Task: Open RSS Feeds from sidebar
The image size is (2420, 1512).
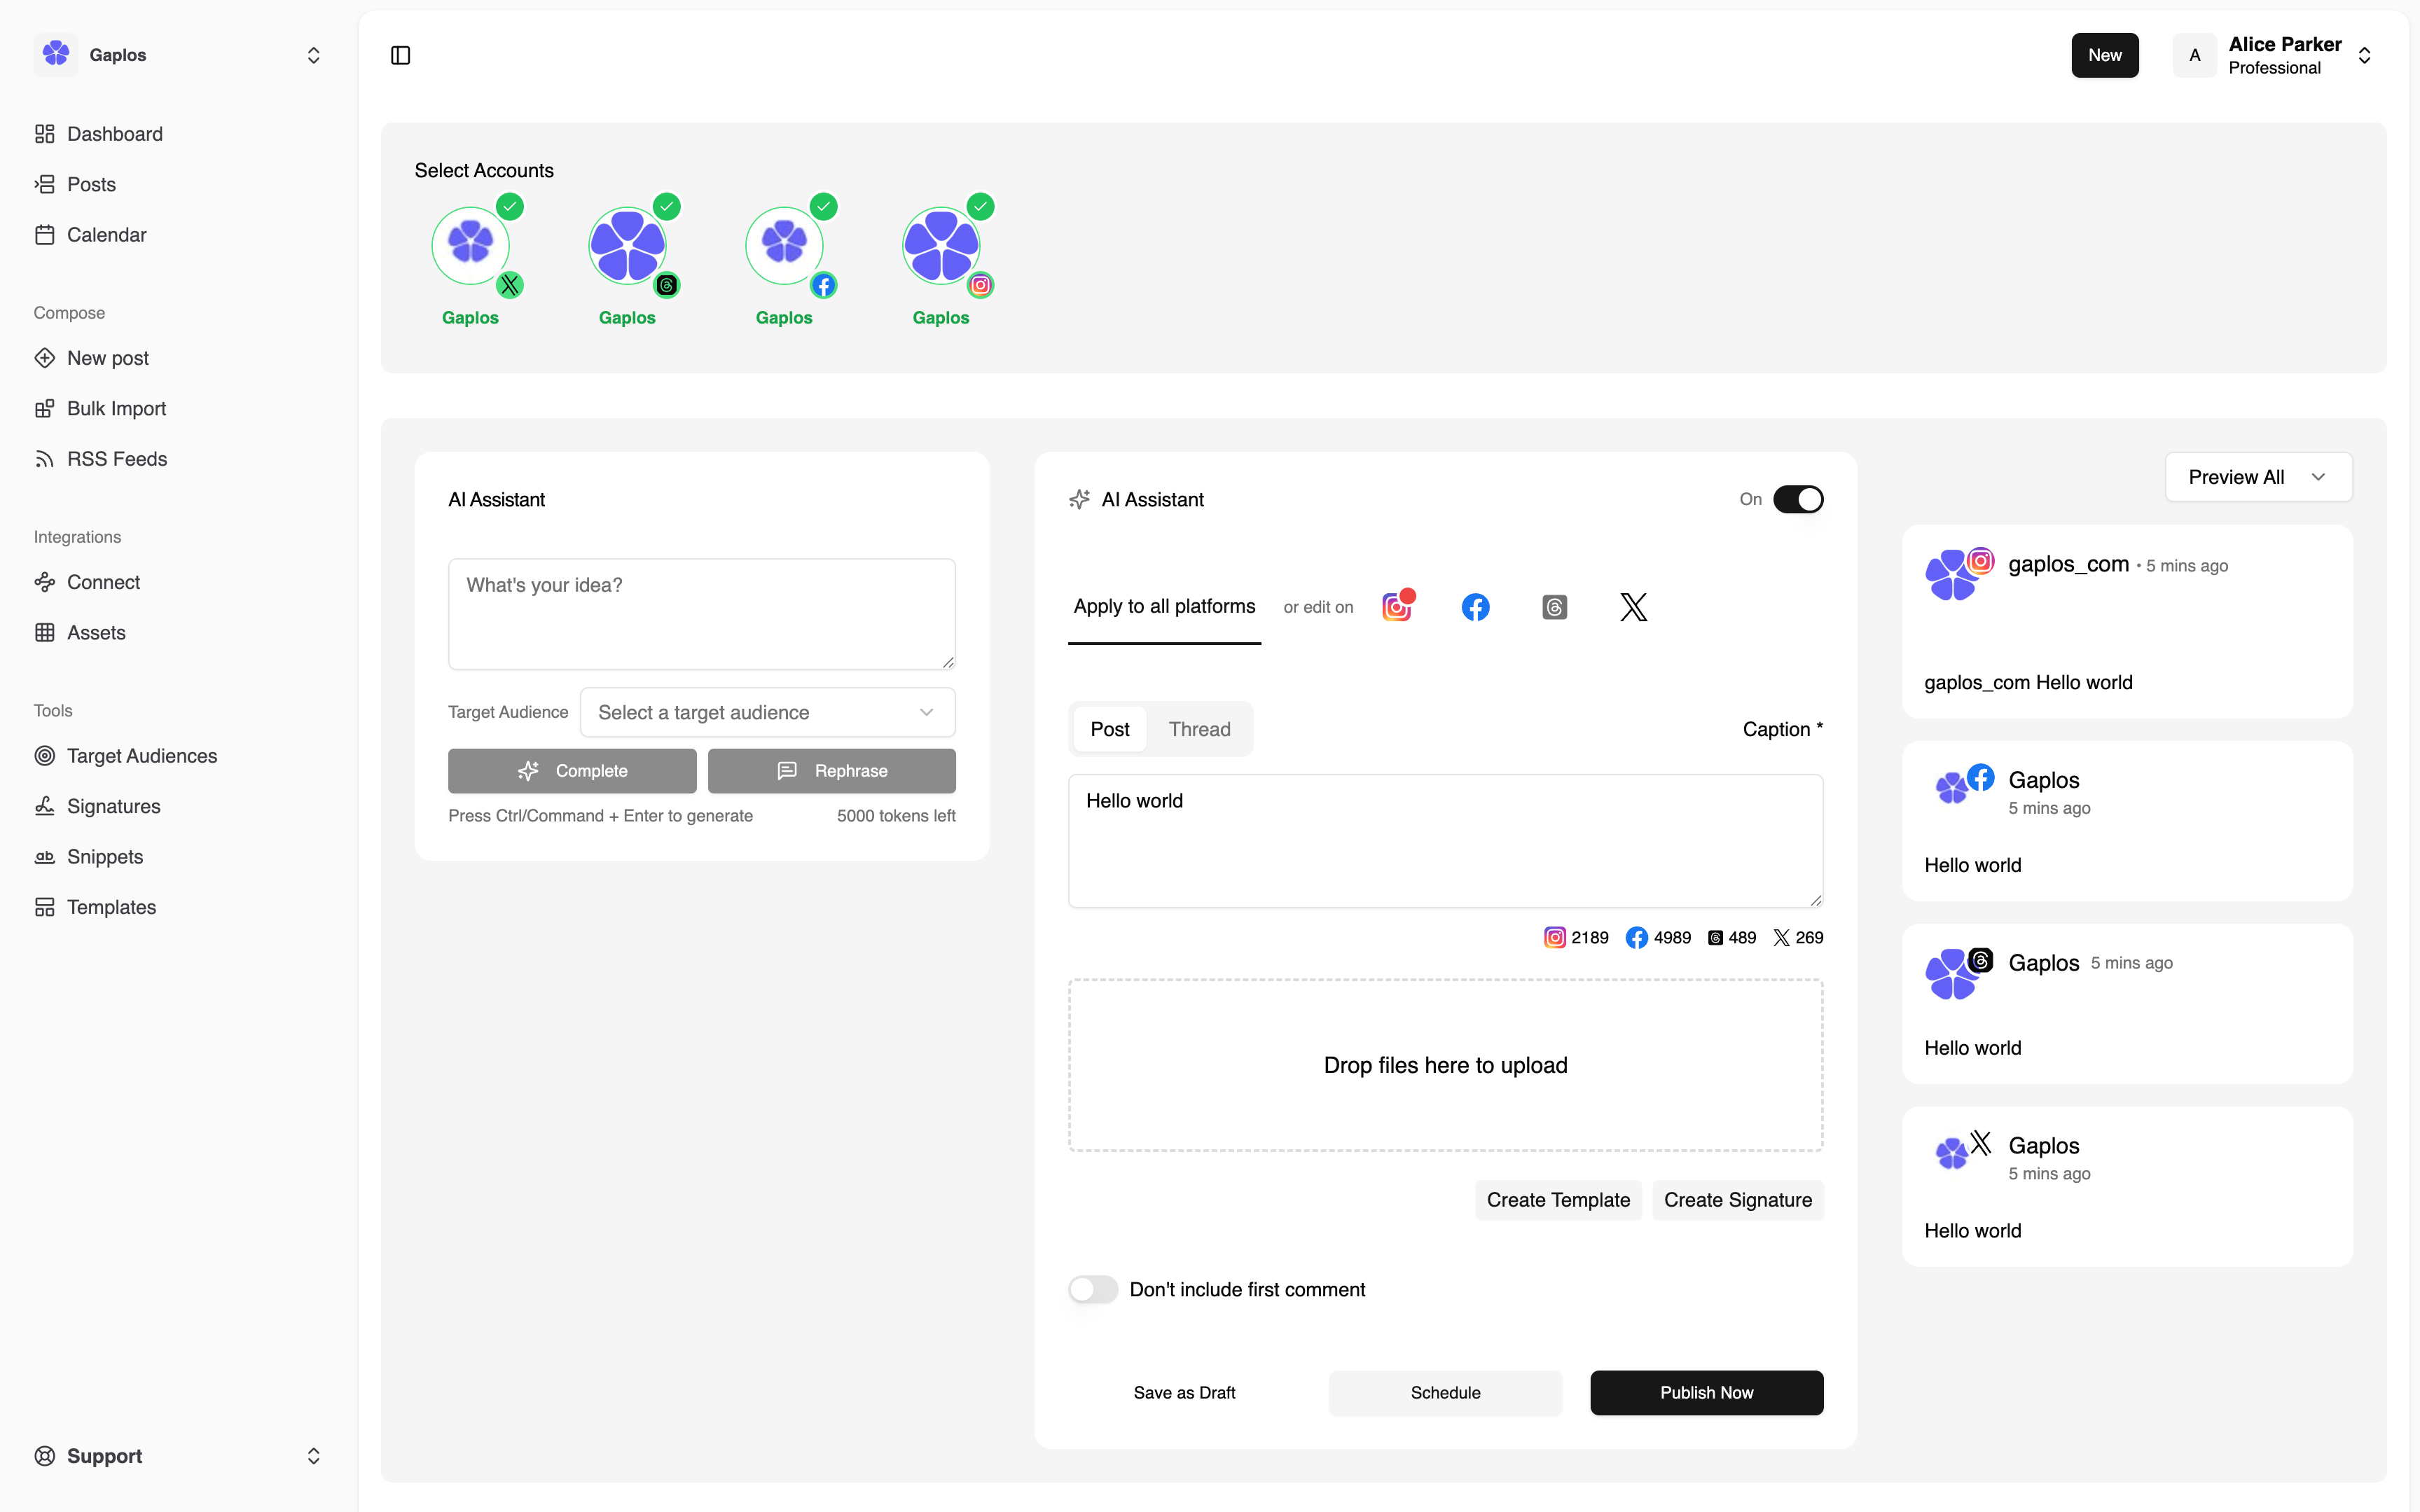Action: point(116,459)
